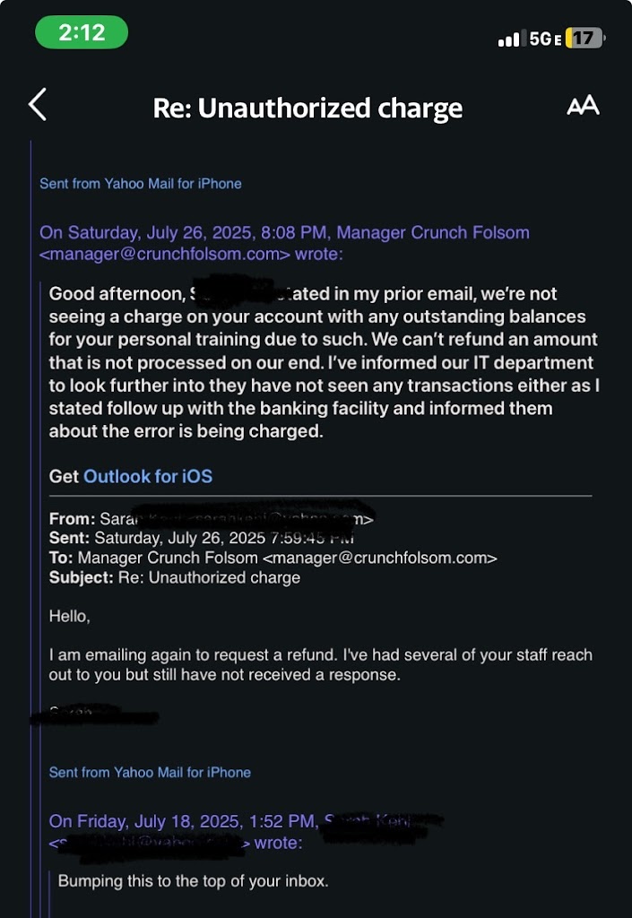Open the "Outlook for iOS" link
632x918 pixels.
point(148,476)
